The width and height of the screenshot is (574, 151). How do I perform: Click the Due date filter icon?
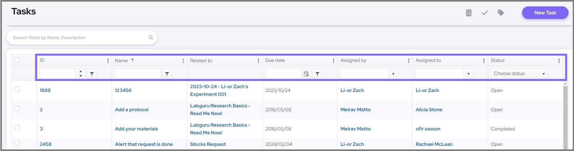[317, 74]
